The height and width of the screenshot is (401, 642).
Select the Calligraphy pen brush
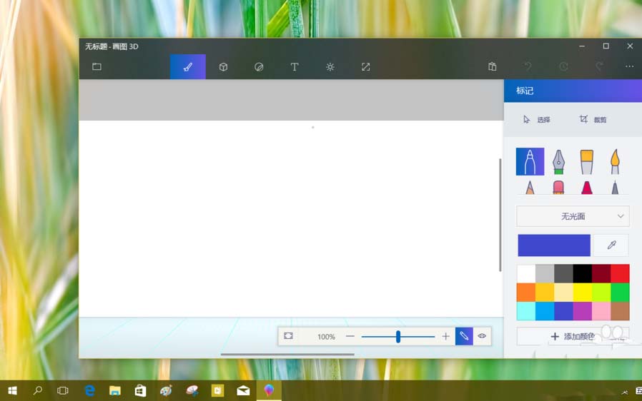(x=558, y=162)
